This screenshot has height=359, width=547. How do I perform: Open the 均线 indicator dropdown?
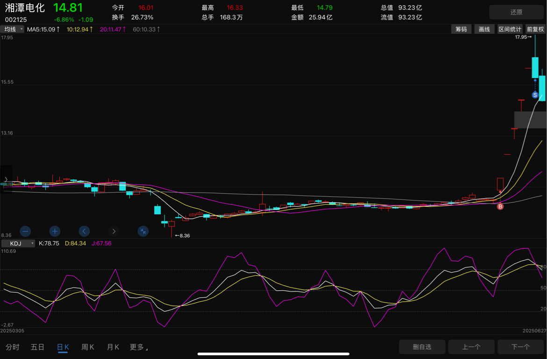[x=12, y=29]
